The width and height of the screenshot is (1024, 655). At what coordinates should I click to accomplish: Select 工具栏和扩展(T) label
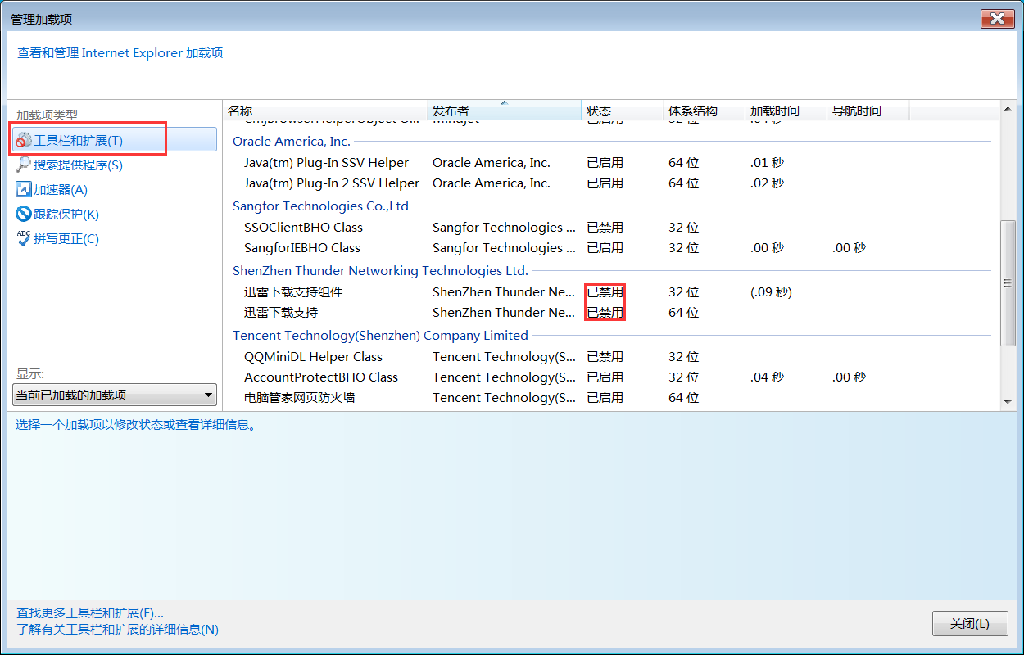tap(78, 141)
